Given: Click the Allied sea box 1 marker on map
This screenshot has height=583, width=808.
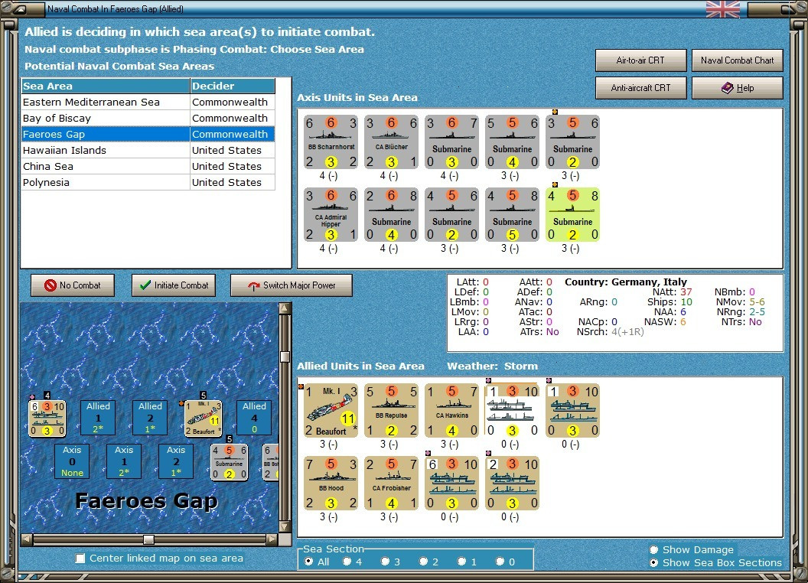Looking at the screenshot, I should pyautogui.click(x=98, y=418).
